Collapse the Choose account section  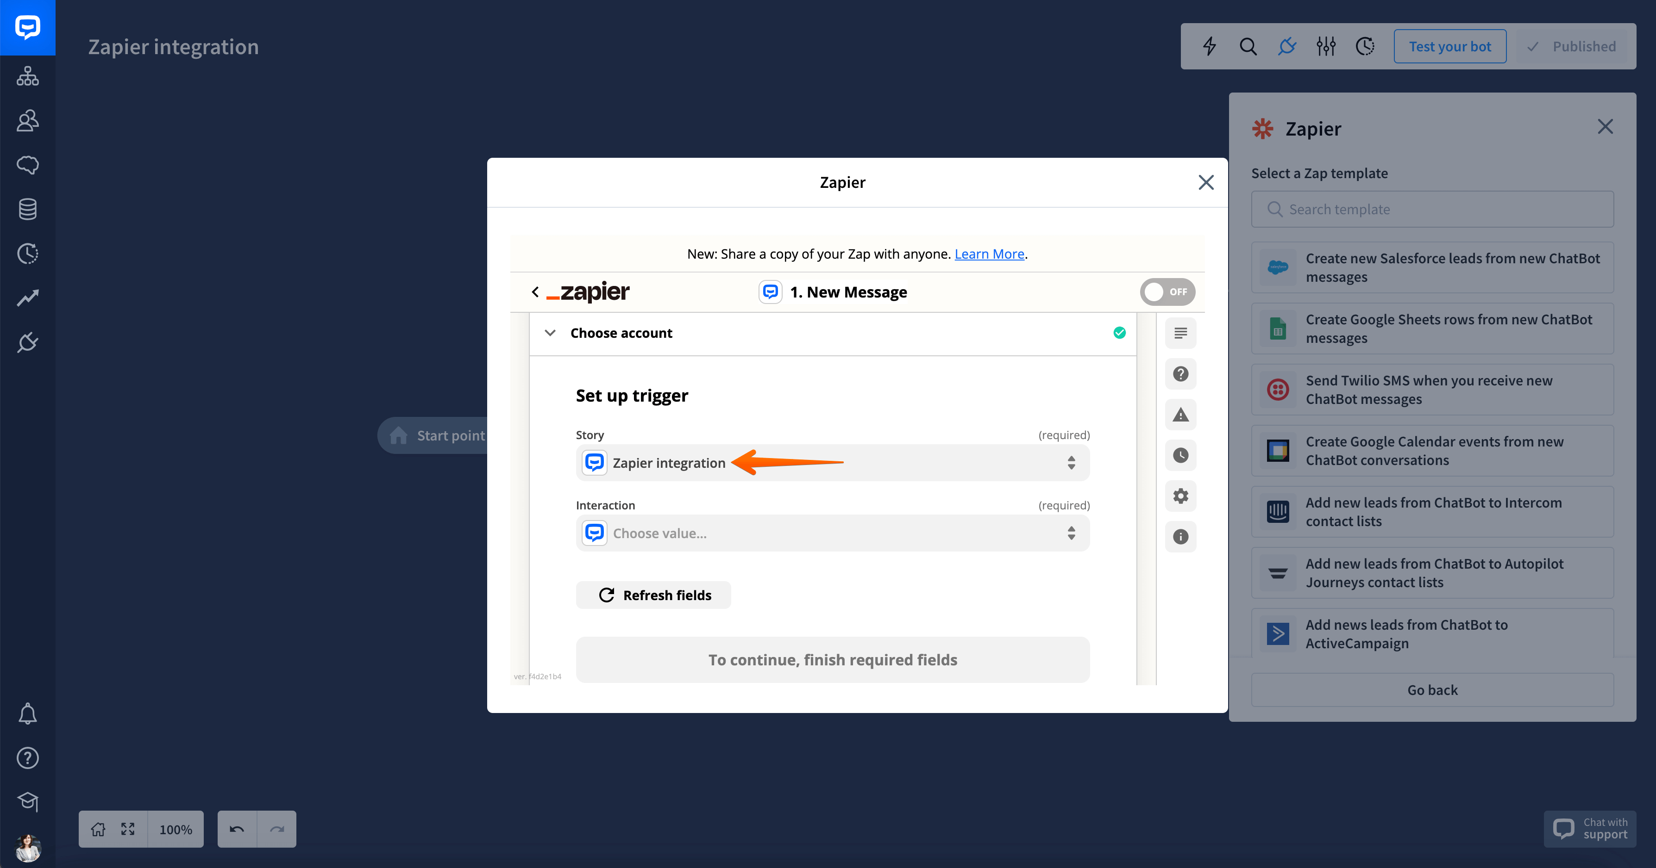pyautogui.click(x=550, y=333)
